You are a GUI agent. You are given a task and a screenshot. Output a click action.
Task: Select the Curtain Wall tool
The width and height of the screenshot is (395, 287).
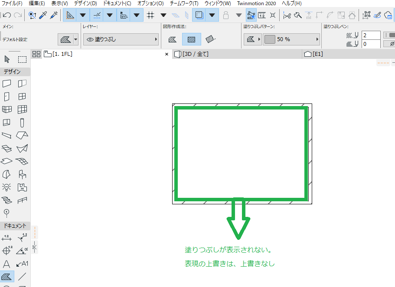(x=22, y=110)
